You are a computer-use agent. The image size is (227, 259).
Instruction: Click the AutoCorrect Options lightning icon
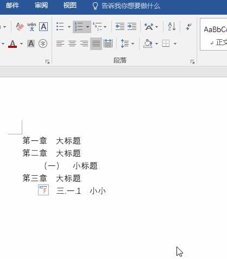[43, 190]
